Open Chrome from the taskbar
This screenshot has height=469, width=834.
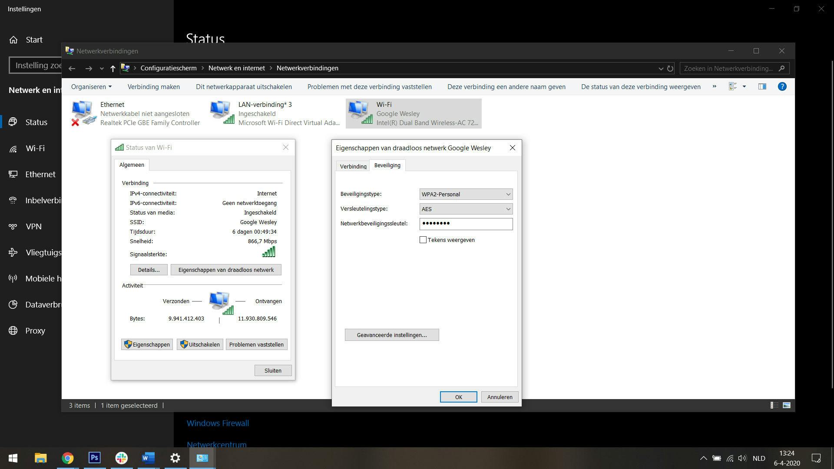(67, 458)
